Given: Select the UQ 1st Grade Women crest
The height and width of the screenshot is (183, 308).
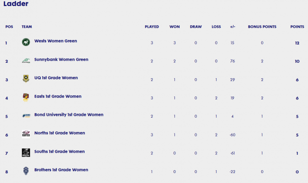Looking at the screenshot, I should coord(26,79).
